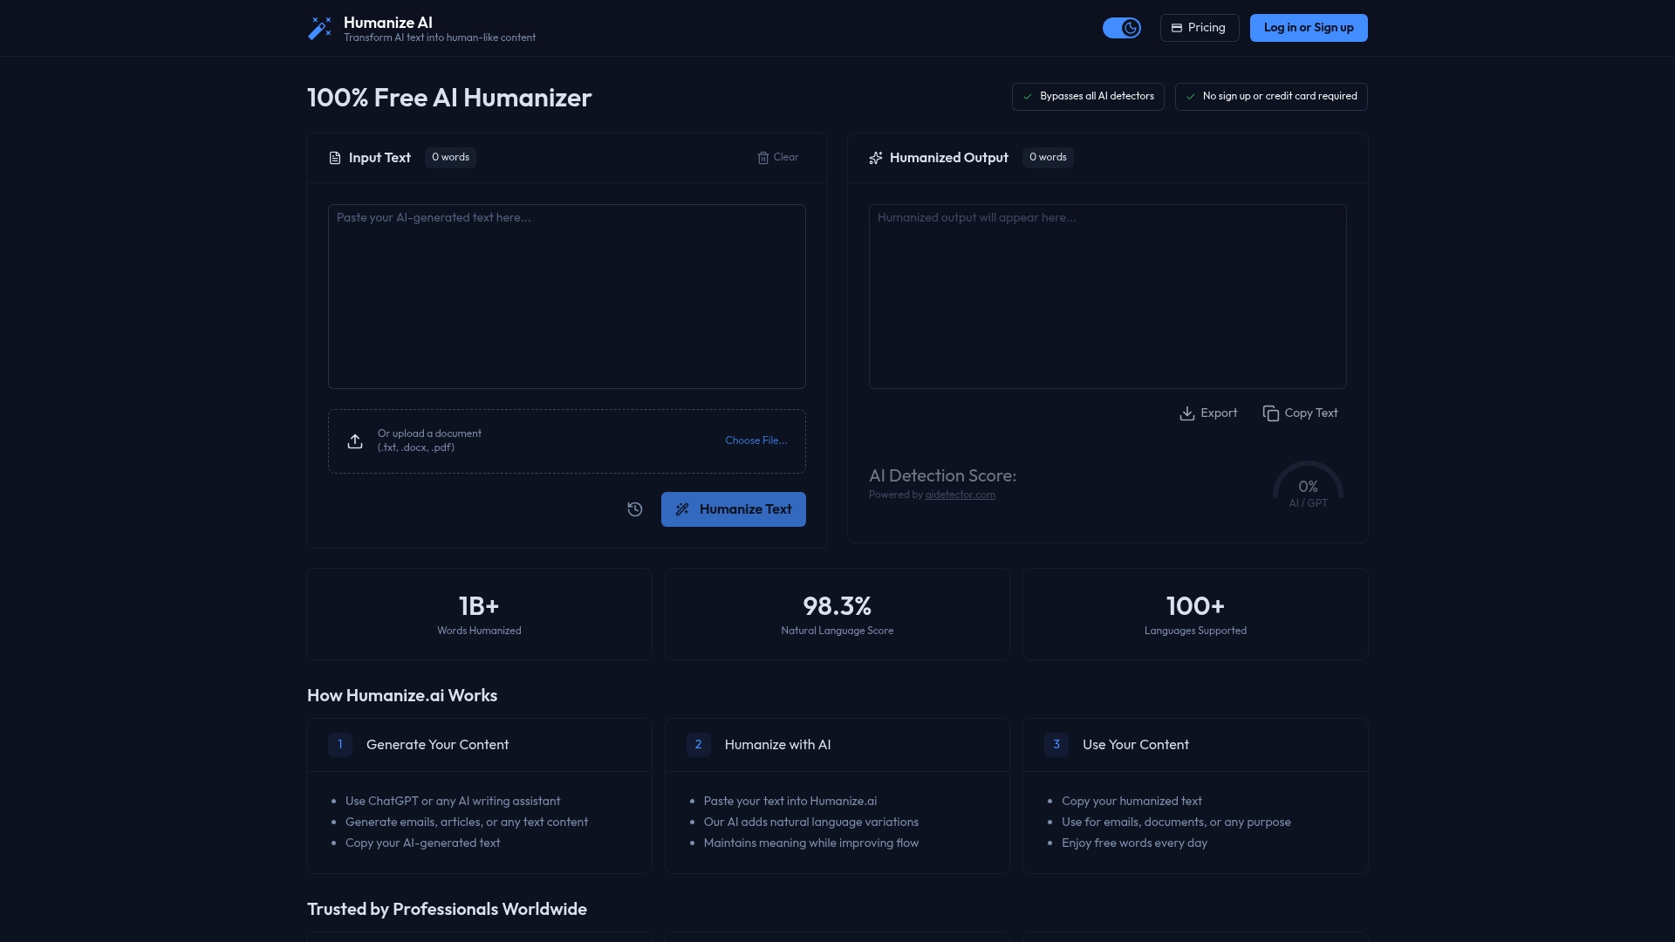The width and height of the screenshot is (1675, 942).
Task: Select Export under the output panel
Action: 1207,413
